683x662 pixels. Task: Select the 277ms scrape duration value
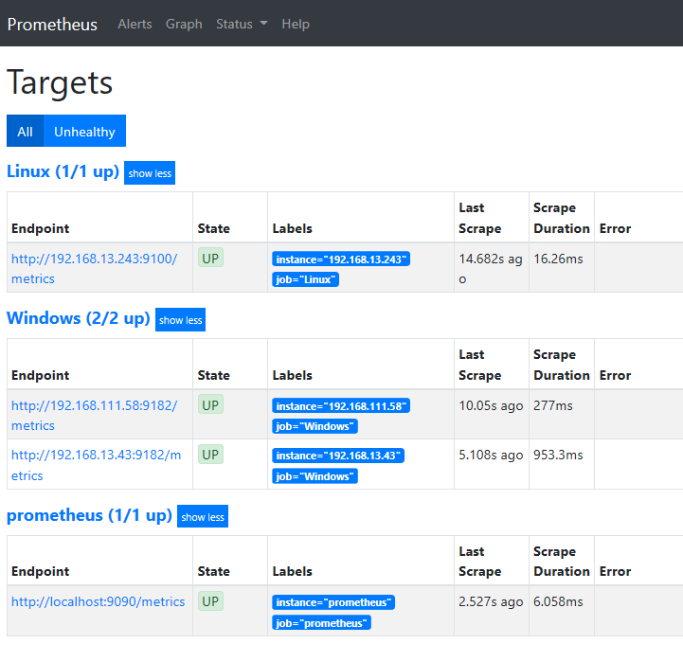(x=553, y=405)
